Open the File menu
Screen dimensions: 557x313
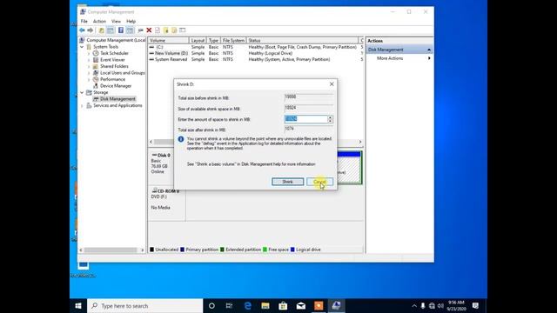(84, 21)
